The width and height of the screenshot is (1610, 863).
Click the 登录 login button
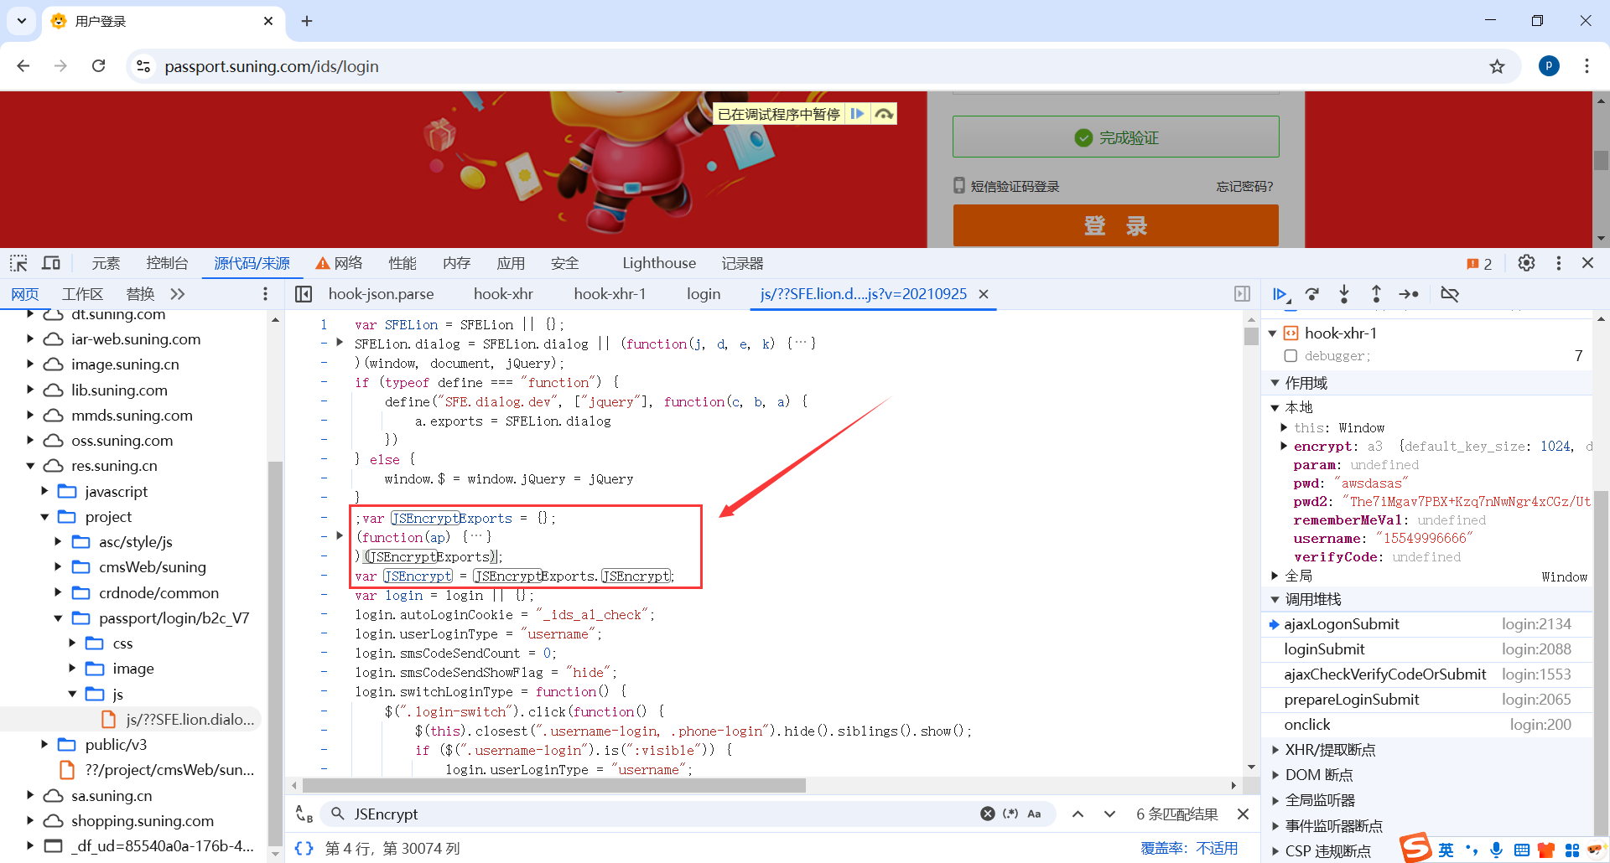coord(1115,225)
